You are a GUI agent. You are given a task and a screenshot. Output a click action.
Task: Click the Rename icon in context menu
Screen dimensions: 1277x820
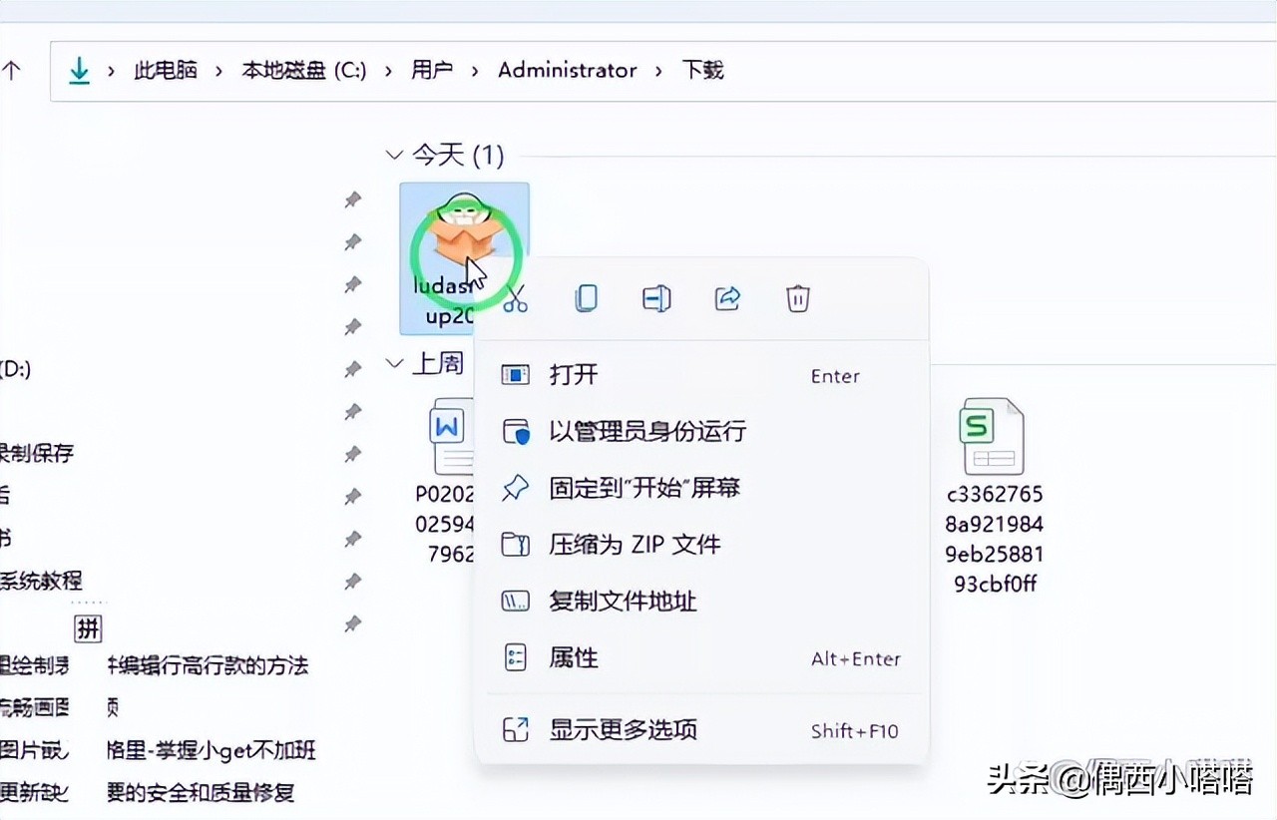tap(656, 298)
